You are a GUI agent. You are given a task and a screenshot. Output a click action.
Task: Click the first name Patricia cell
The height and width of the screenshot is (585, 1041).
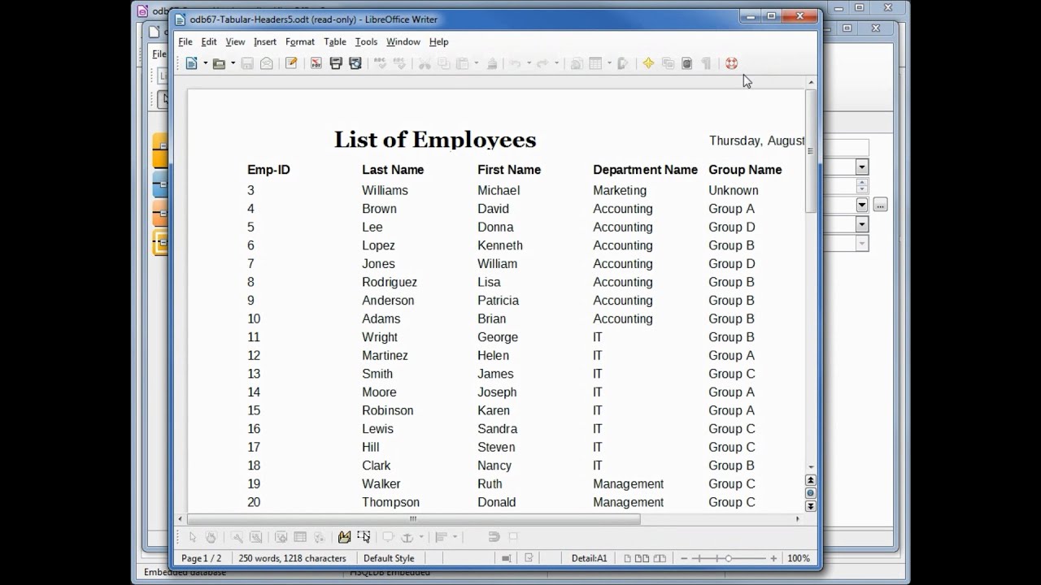click(498, 301)
